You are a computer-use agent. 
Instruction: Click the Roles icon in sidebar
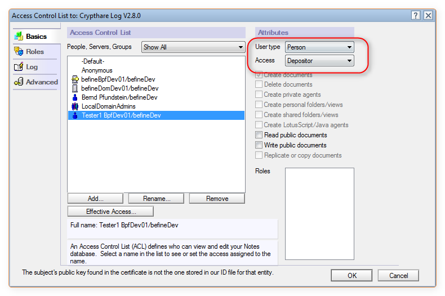[19, 51]
